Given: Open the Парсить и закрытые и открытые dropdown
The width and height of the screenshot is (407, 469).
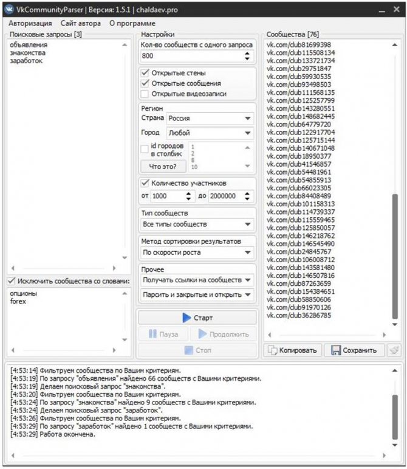Looking at the screenshot, I should [x=197, y=294].
